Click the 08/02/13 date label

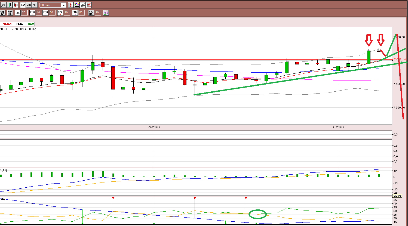154,127
